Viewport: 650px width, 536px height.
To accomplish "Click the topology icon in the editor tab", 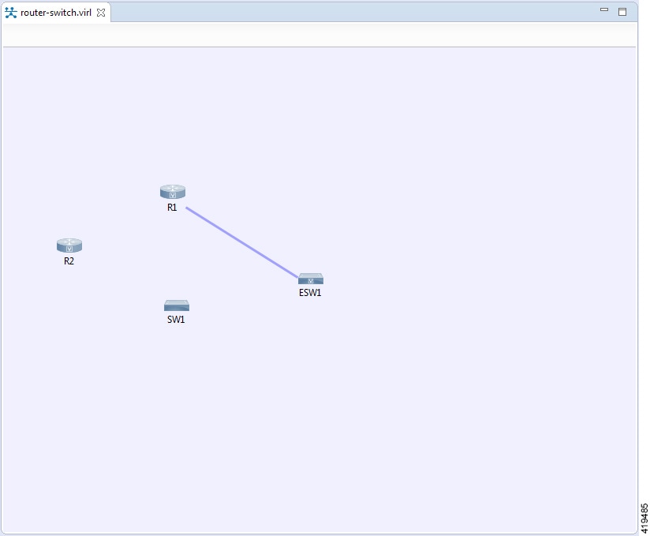I will coord(9,13).
